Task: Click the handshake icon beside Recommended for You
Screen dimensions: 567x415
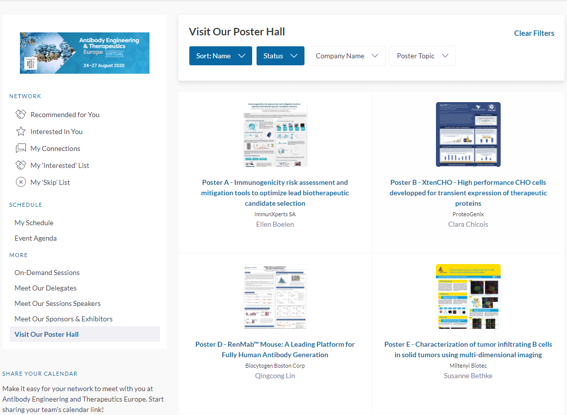Action: click(20, 115)
